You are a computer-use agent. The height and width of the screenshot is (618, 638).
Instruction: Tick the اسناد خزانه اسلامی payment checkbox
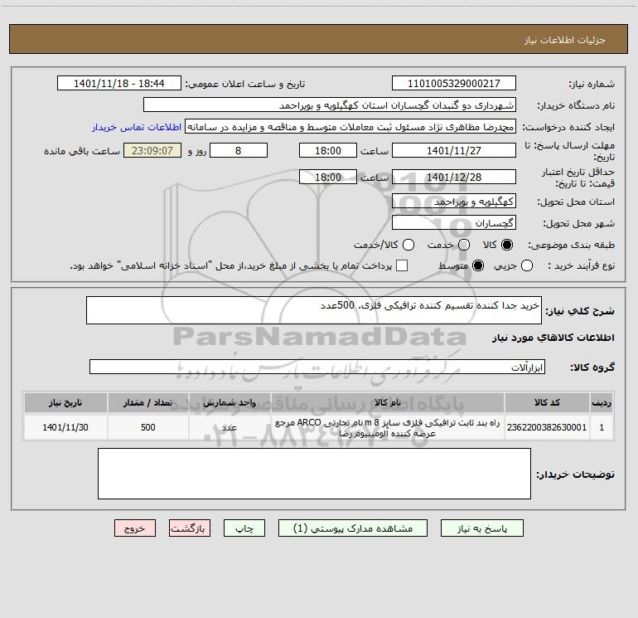(x=402, y=265)
